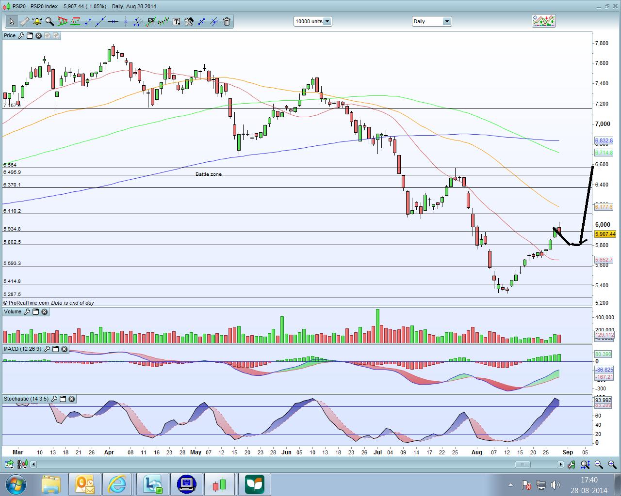Open MACD indicator wrench settings

tap(47, 349)
